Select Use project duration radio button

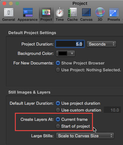coord(58,103)
